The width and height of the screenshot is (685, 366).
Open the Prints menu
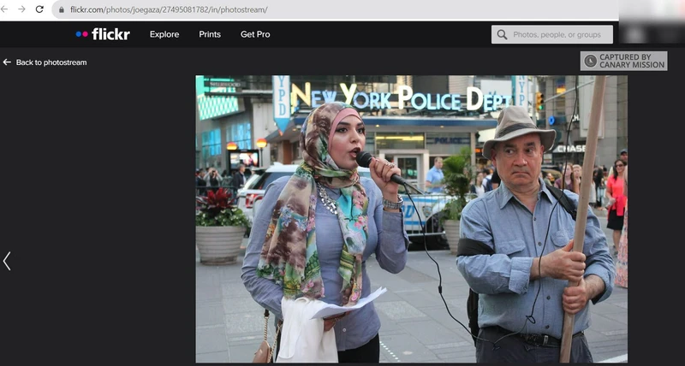[x=210, y=34]
